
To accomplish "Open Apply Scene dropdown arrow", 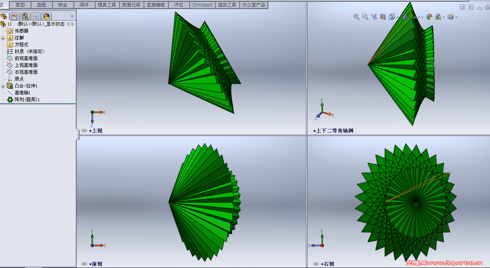I will tap(444, 17).
